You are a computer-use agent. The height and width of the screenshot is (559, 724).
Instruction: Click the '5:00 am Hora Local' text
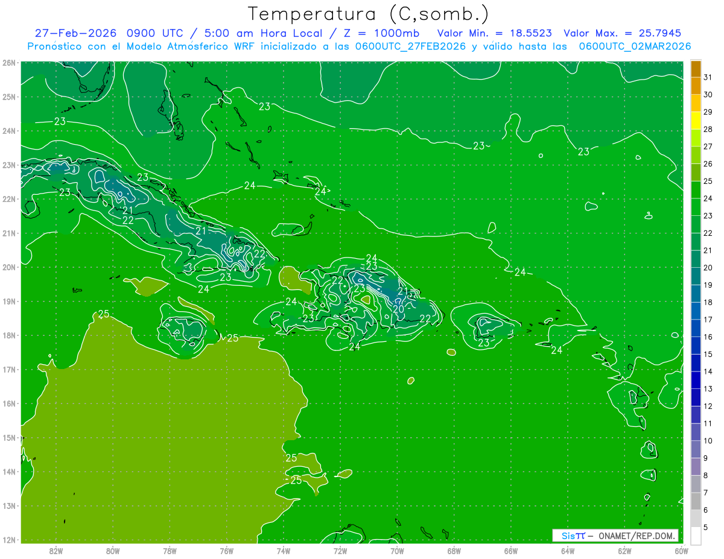264,33
